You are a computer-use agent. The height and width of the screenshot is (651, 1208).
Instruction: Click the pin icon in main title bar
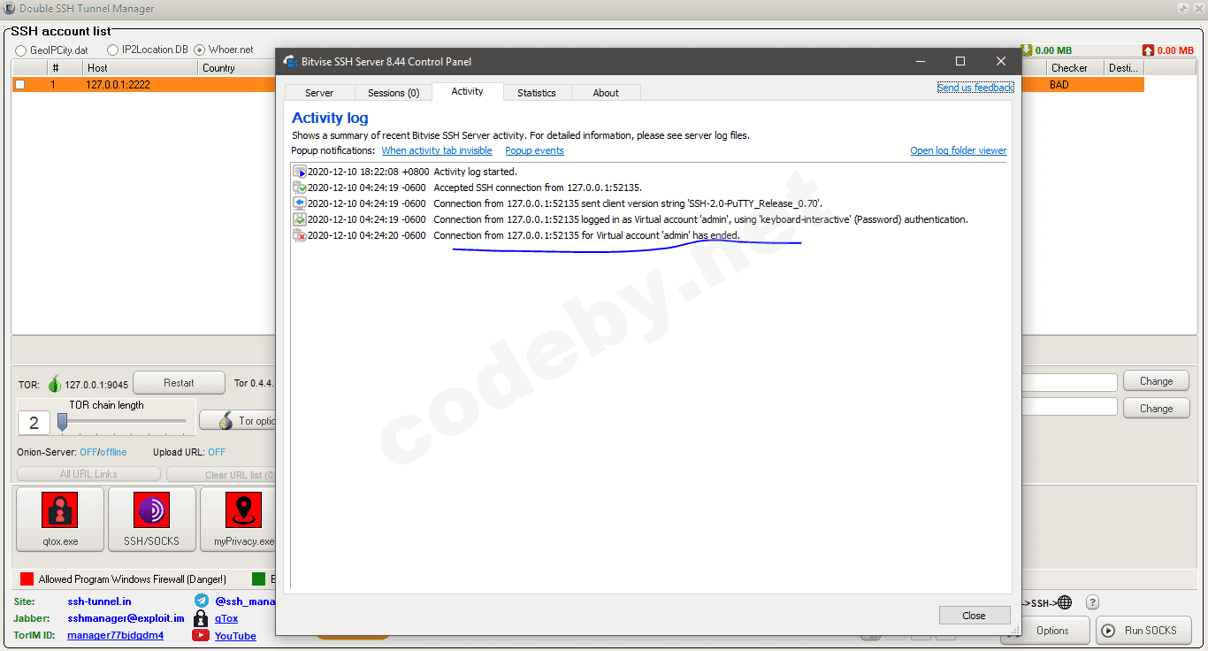pos(1183,8)
